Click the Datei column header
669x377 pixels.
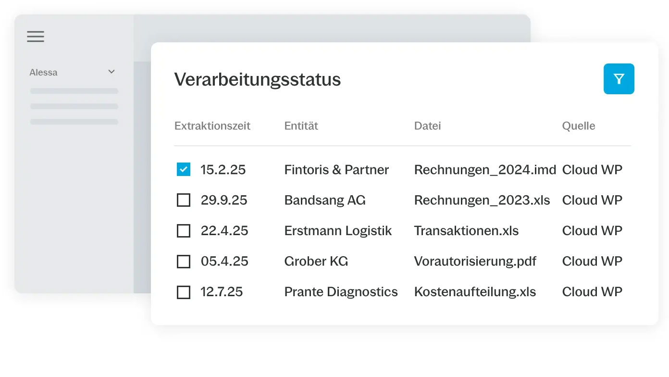pos(427,126)
